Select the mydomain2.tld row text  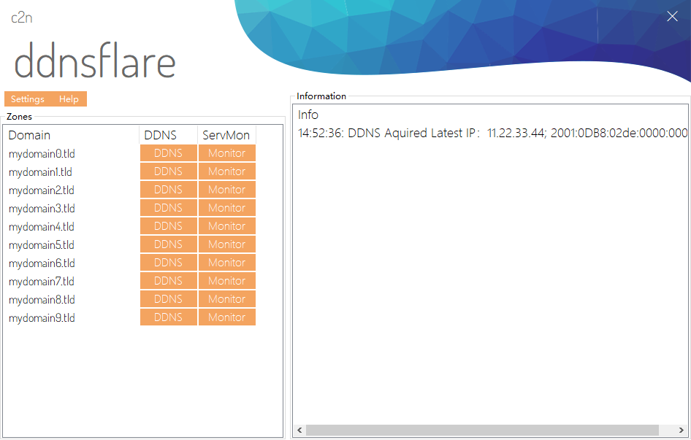click(x=42, y=190)
